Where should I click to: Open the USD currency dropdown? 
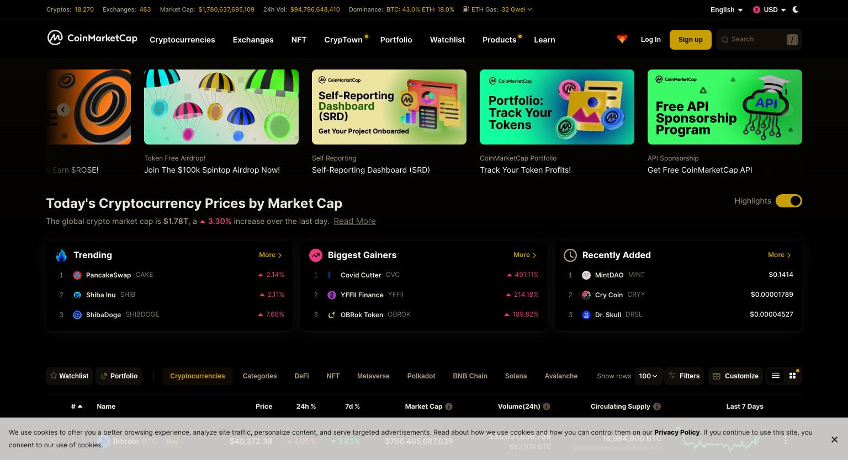coord(770,10)
